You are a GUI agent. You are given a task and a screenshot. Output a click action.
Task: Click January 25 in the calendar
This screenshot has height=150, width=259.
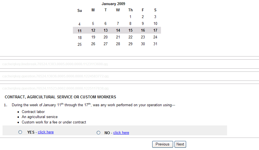[80, 44]
